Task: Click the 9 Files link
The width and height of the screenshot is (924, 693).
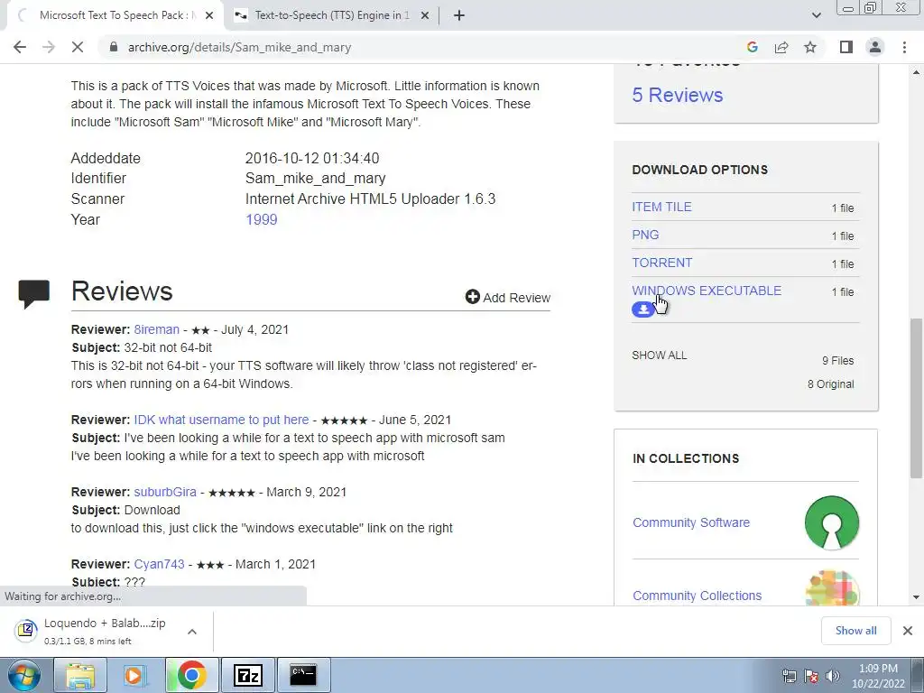Action: (x=837, y=361)
